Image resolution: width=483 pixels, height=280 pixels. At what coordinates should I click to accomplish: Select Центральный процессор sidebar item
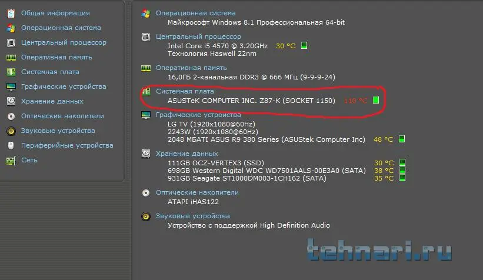click(64, 42)
